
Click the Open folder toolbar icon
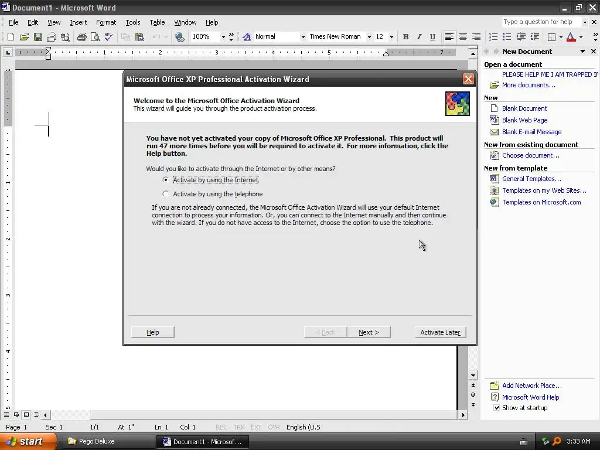[25, 37]
